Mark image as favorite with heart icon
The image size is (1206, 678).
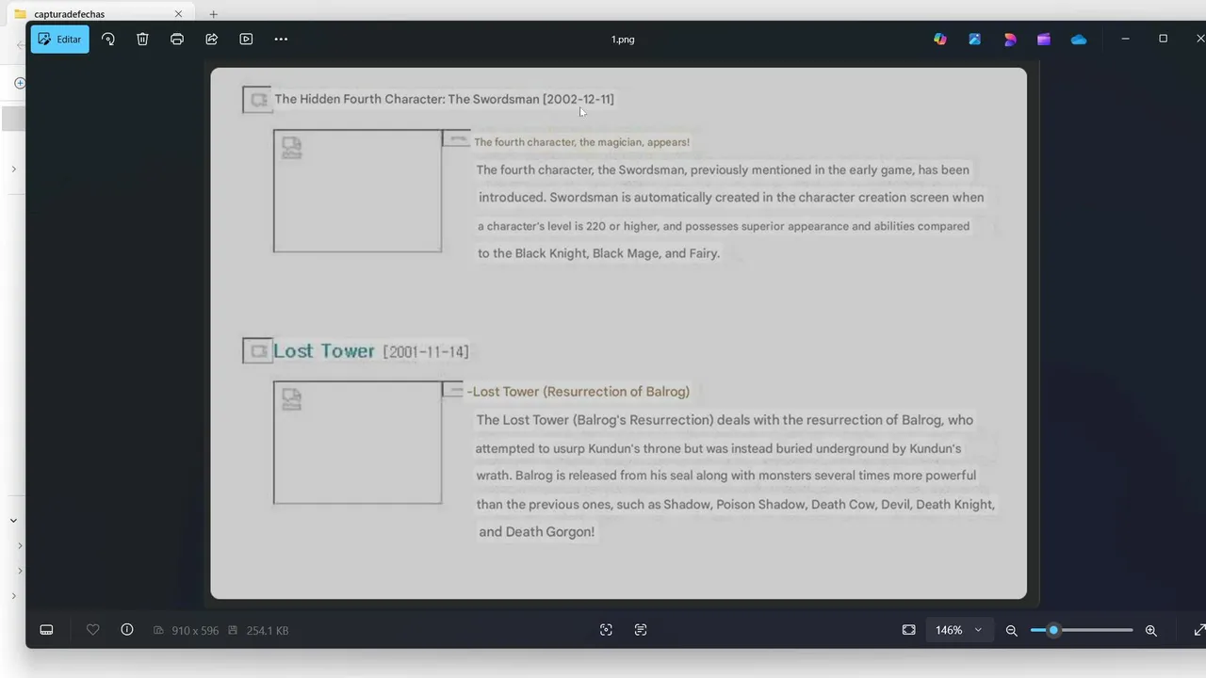[92, 630]
